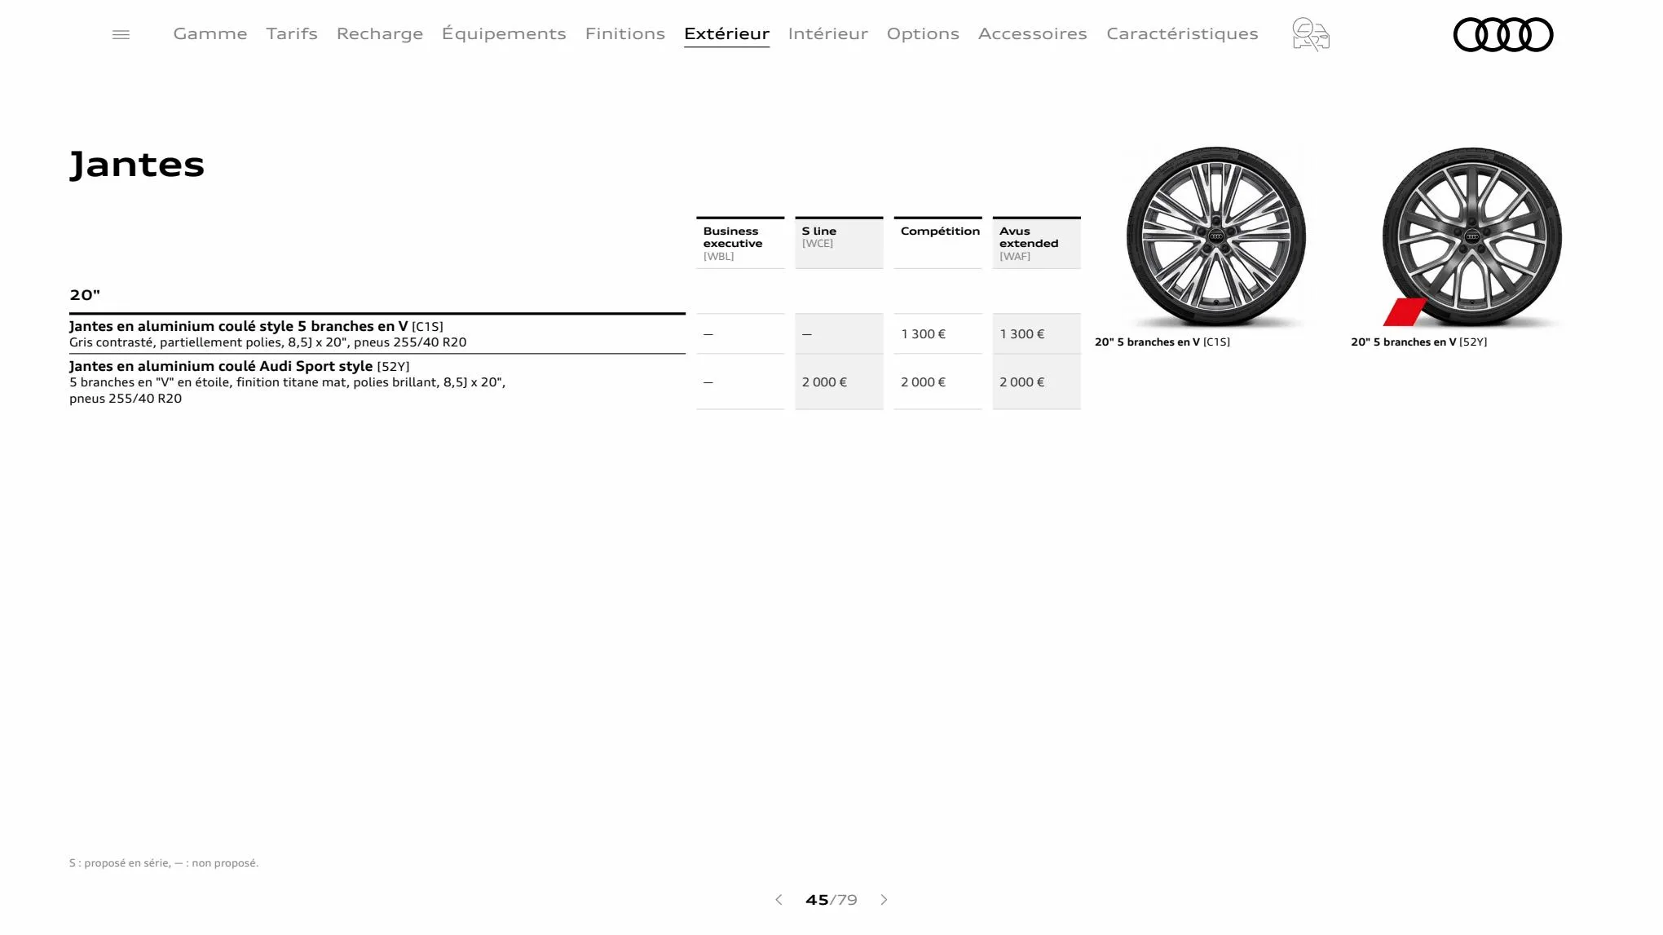This screenshot has width=1663, height=935.
Task: Open the Gamme menu item
Action: [210, 33]
